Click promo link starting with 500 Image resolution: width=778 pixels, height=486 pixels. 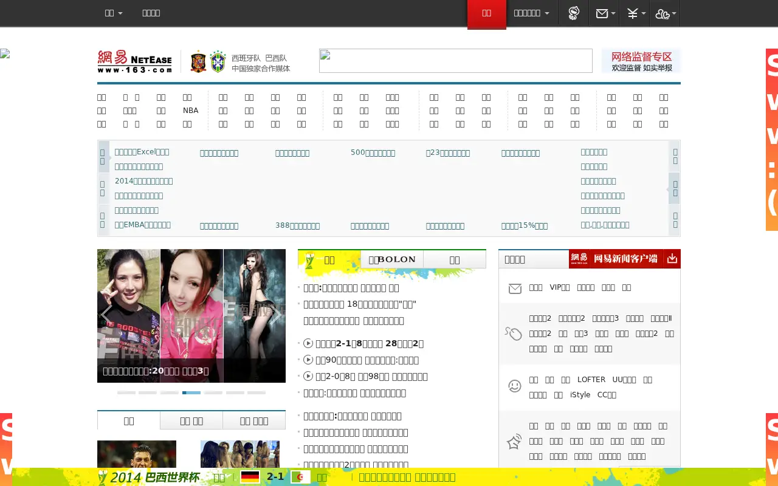pos(373,152)
